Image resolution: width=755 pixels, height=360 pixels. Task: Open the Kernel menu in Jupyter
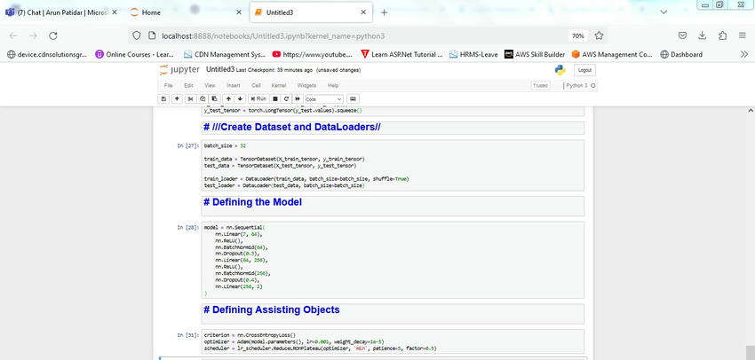click(278, 85)
